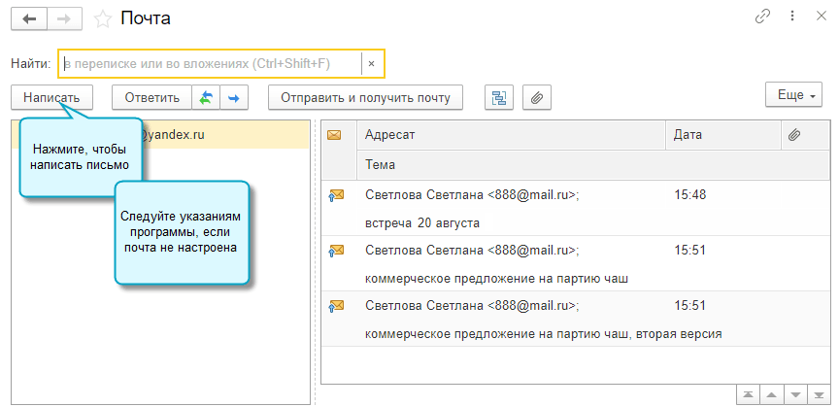Click the message tree structure icon
Screen dimensions: 839x407
499,97
